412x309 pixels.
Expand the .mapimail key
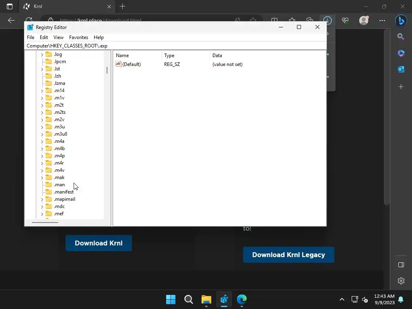tap(42, 200)
